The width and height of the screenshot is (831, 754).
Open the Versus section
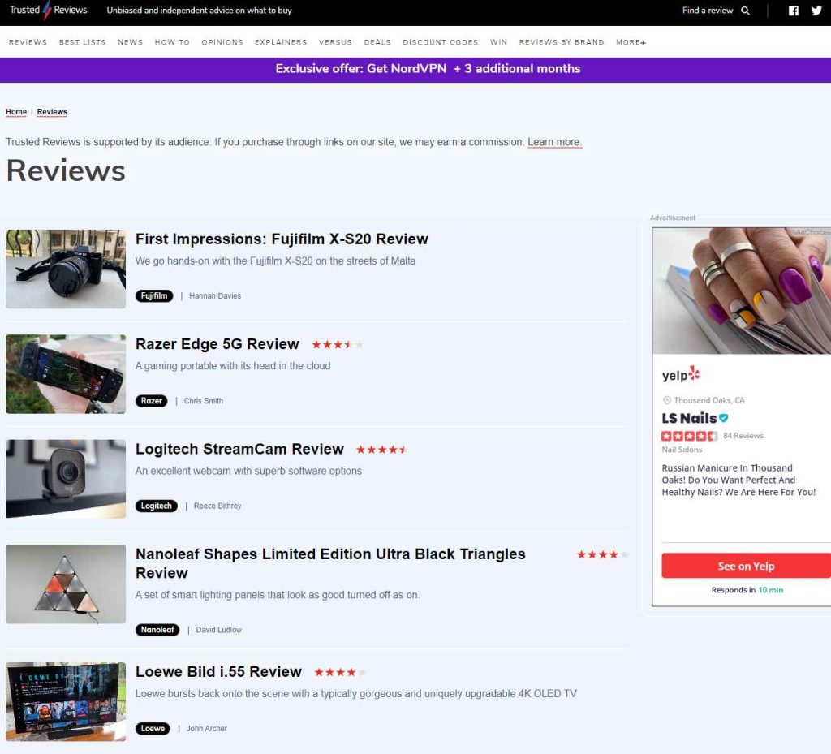pos(335,42)
